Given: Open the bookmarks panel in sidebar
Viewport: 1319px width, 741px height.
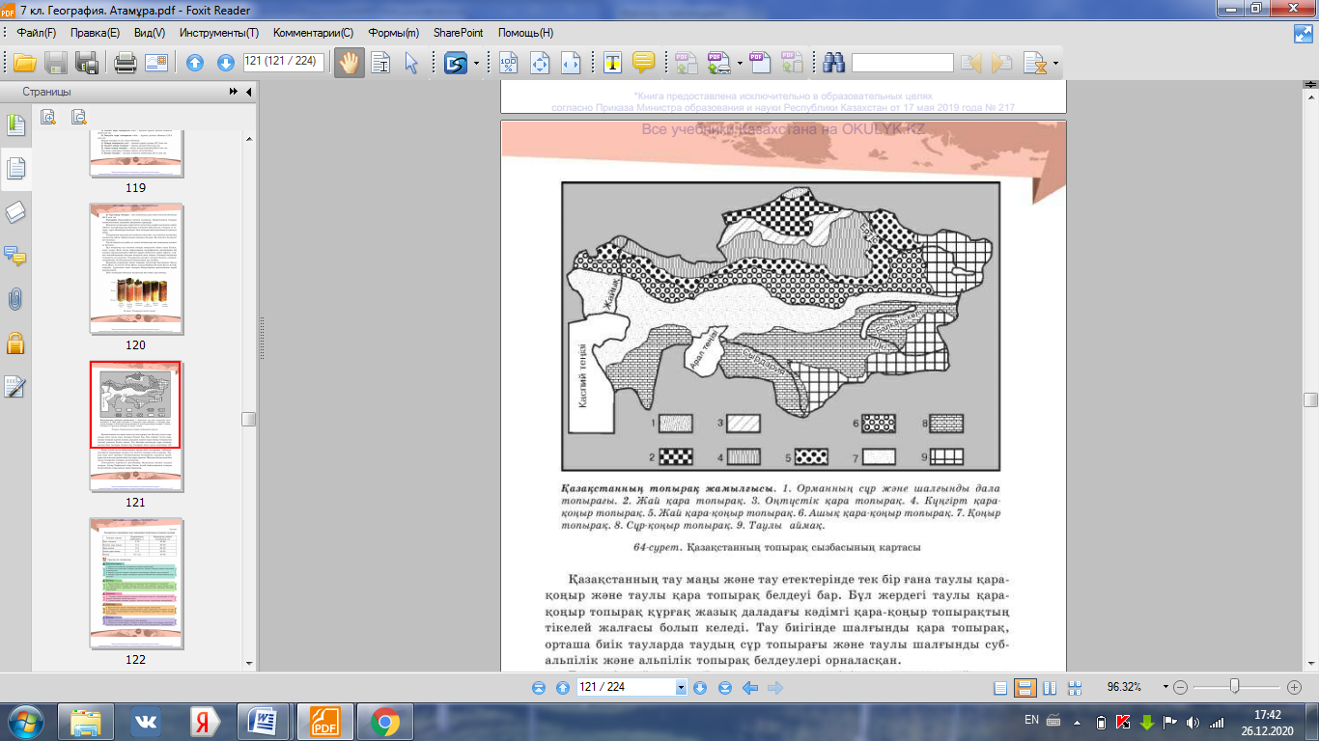Looking at the screenshot, I should click(x=15, y=124).
